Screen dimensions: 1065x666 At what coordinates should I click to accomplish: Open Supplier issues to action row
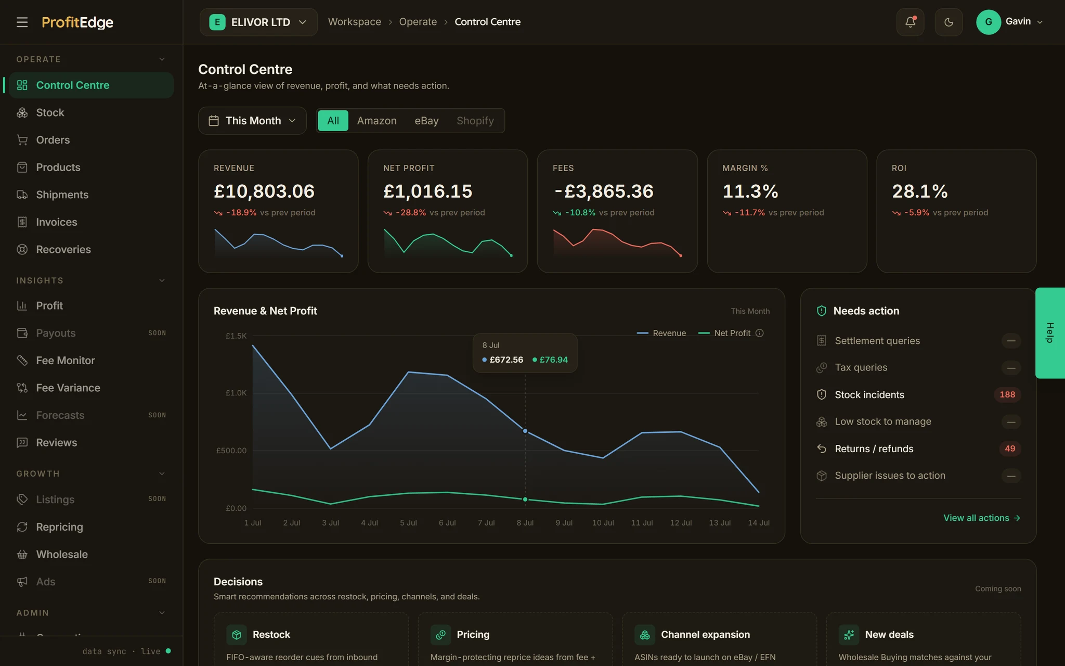click(x=918, y=476)
